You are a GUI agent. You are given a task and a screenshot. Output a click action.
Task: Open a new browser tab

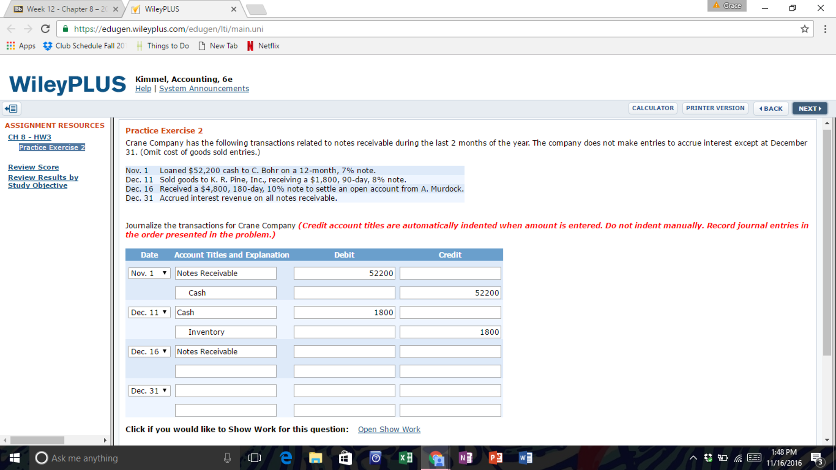(x=257, y=9)
